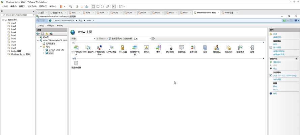Open VMware power dropdown arrow next to pause
Screen dimensions: 300x135
[64, 6]
